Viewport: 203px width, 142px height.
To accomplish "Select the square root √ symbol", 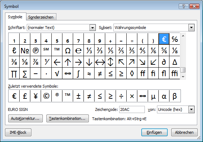I will [57, 73].
